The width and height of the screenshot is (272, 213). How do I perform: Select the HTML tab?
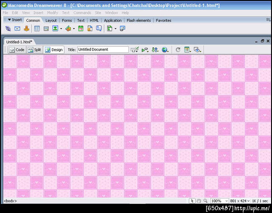[x=94, y=20]
